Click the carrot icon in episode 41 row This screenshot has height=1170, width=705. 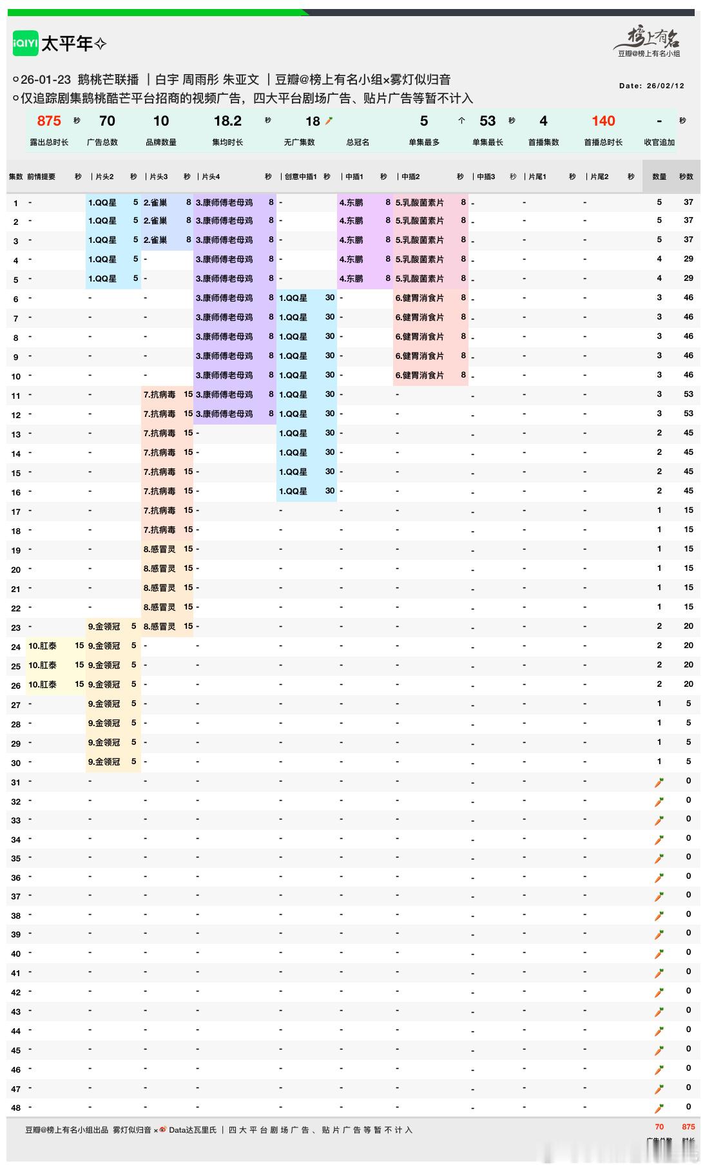tap(659, 973)
